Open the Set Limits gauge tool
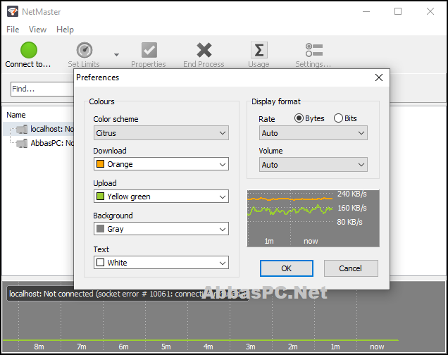448x355 pixels. tap(85, 50)
